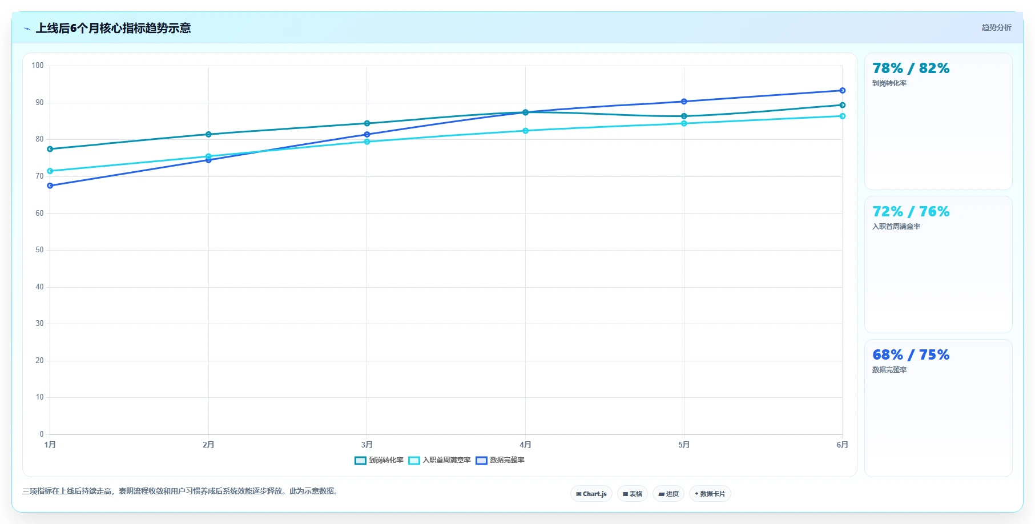The width and height of the screenshot is (1035, 524).
Task: Click the 数据完整率 data point at 5月
Action: pos(684,102)
